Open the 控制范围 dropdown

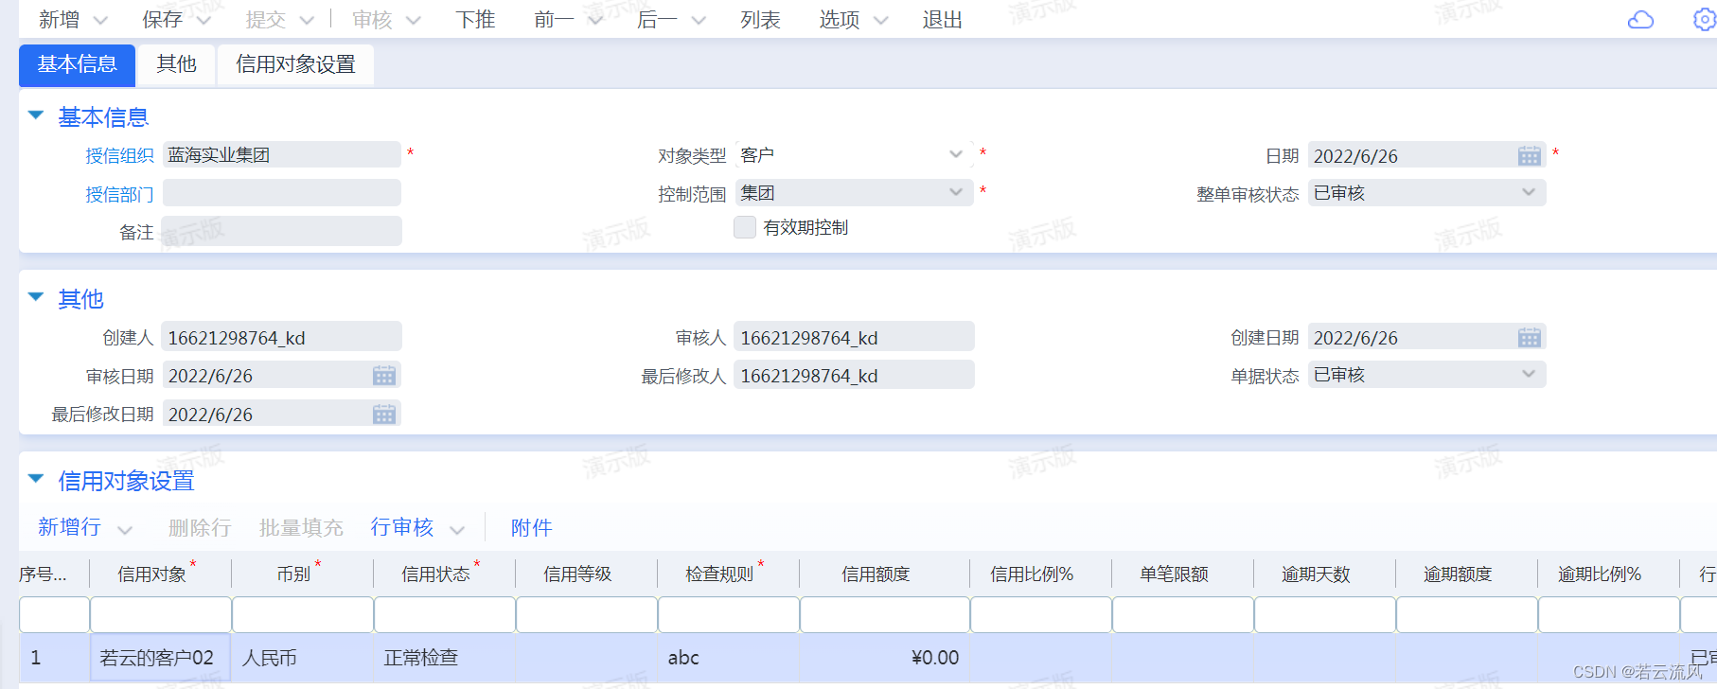(x=955, y=192)
